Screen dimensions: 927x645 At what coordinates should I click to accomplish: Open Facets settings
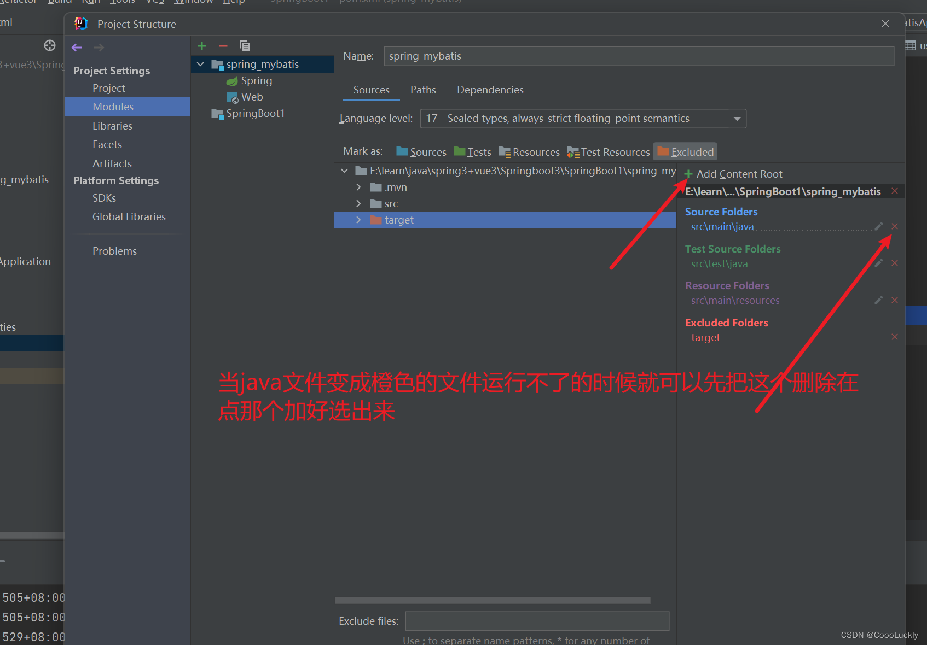pos(107,144)
